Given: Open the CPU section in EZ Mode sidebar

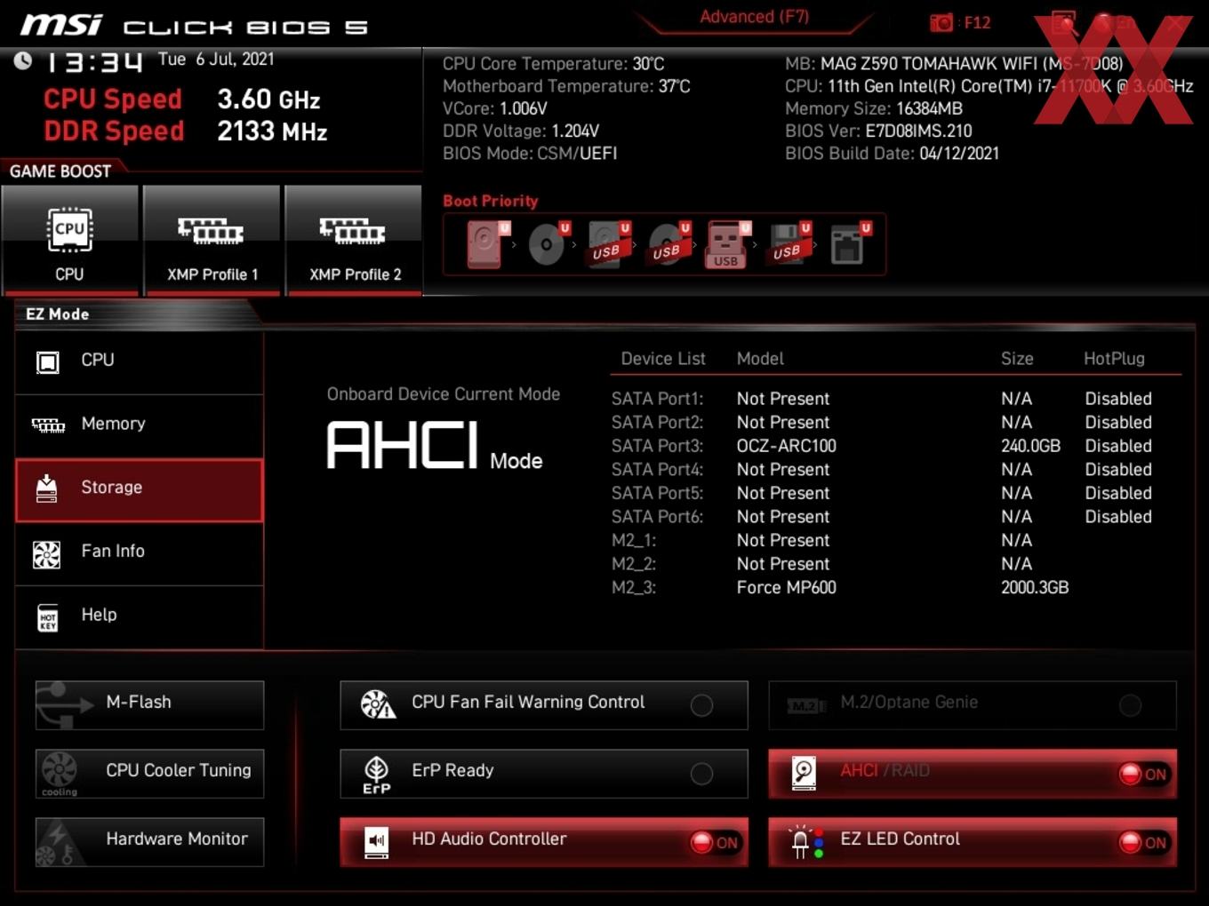Looking at the screenshot, I should point(139,361).
